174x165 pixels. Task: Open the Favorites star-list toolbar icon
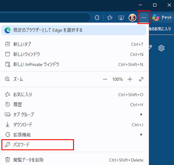[110, 18]
